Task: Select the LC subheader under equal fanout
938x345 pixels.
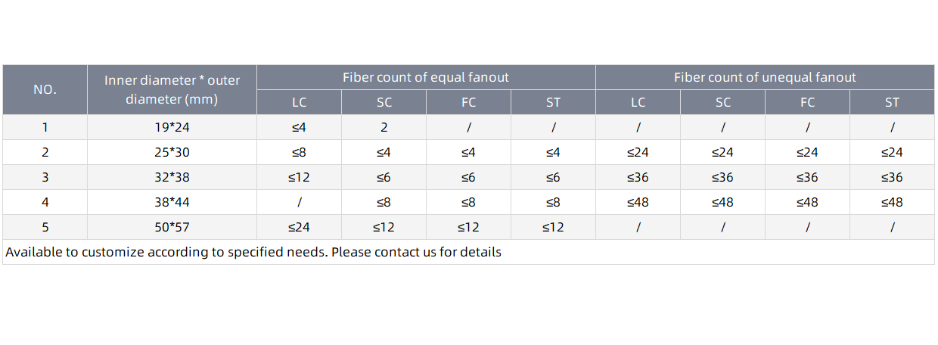Action: [x=300, y=102]
